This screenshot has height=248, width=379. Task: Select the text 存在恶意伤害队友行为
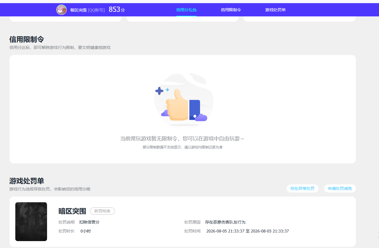point(225,222)
